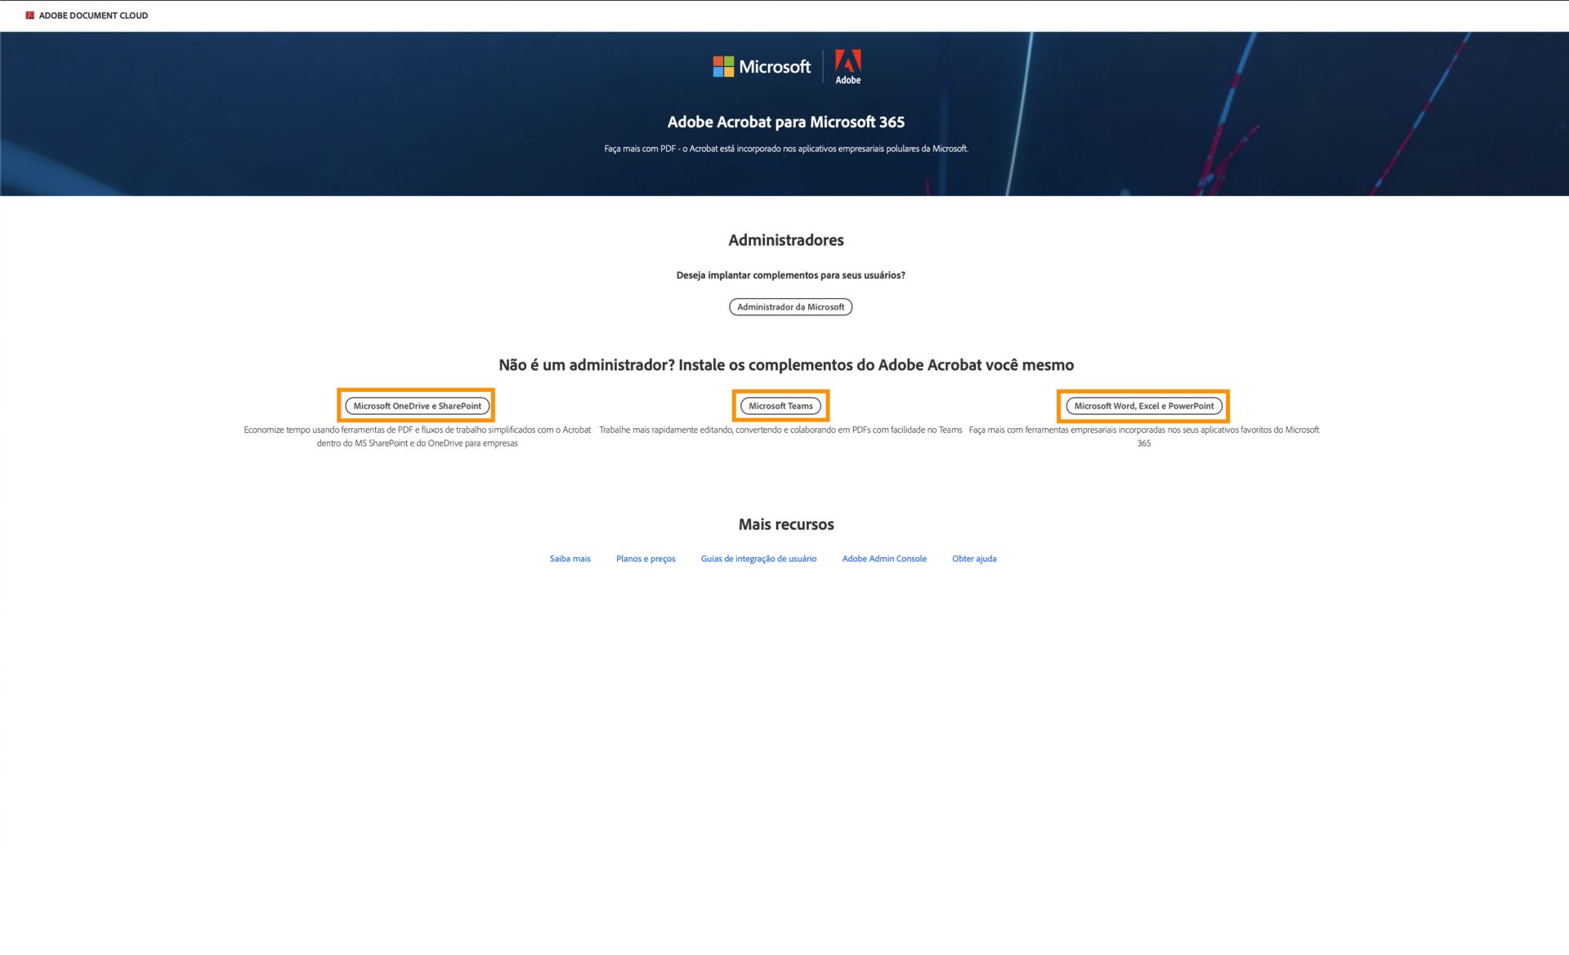
Task: Click the Microsoft Teams button
Action: [x=780, y=404]
